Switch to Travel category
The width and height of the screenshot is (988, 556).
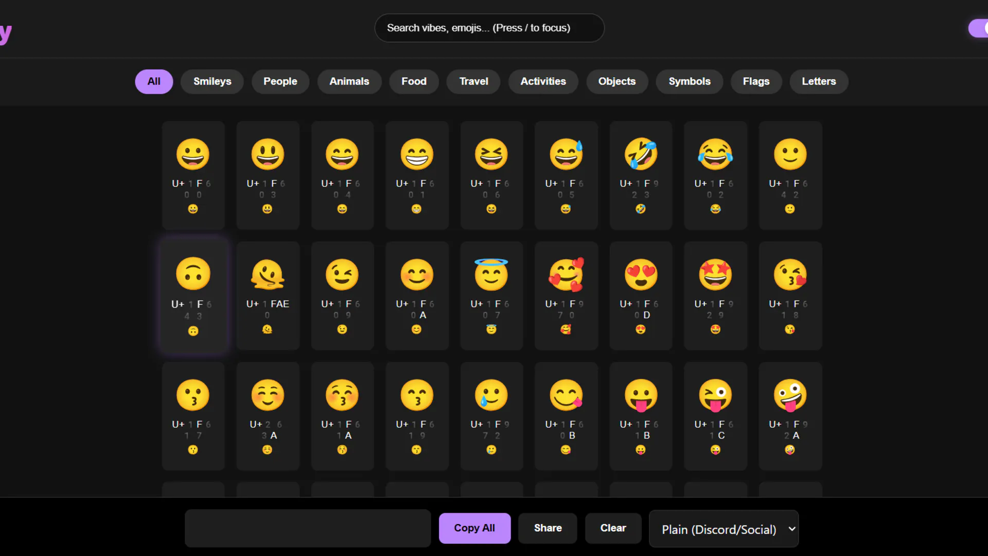coord(473,81)
